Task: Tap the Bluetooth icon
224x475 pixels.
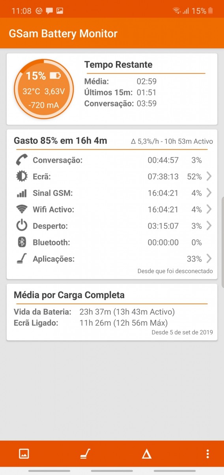Action: [x=22, y=242]
